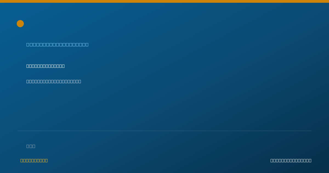Select the light-blue subtitle text line
The height and width of the screenshot is (173, 329).
[57, 44]
